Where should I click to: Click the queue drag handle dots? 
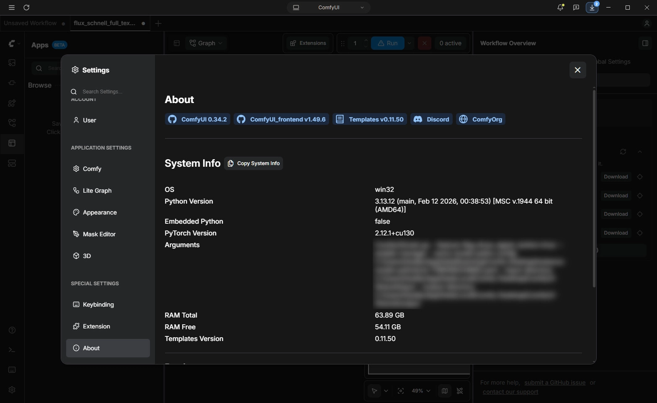[343, 43]
